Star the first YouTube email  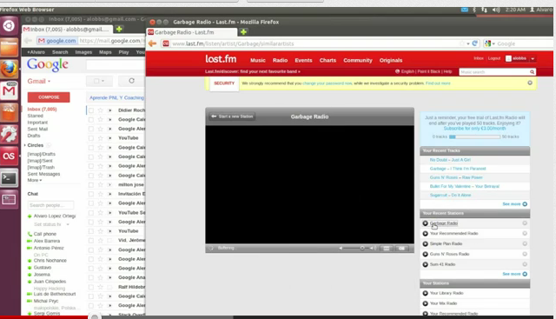click(101, 138)
